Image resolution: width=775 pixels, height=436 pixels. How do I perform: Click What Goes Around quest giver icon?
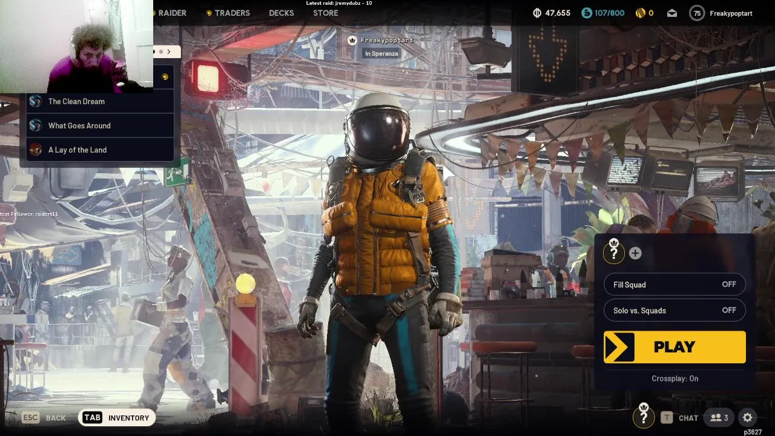coord(36,125)
